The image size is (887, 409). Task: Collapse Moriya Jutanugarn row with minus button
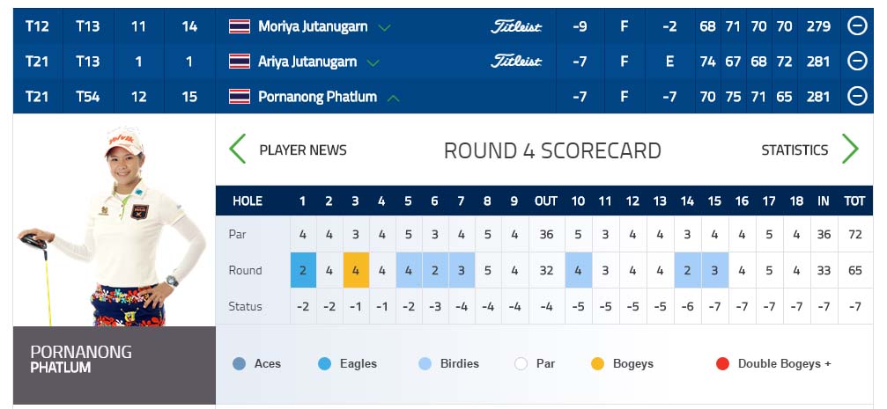click(x=857, y=26)
